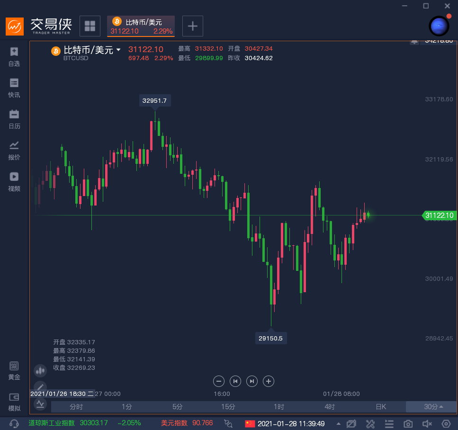Select the 1时 hourly timeframe tab
Image resolution: width=458 pixels, height=430 pixels.
[278, 407]
